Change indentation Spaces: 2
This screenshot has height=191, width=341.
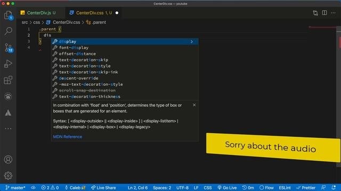click(162, 188)
